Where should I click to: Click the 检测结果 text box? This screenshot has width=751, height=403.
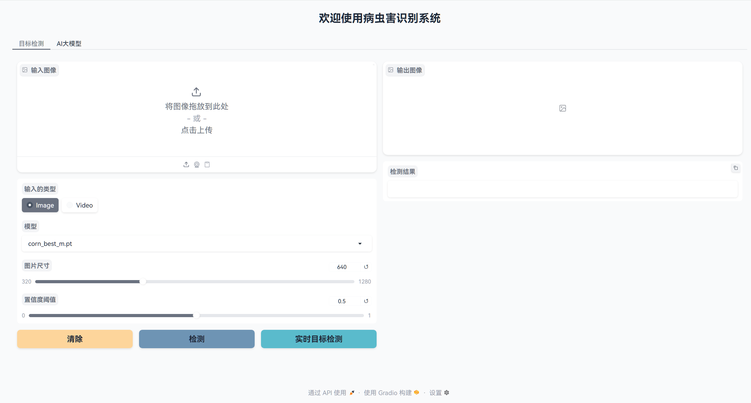(x=563, y=189)
